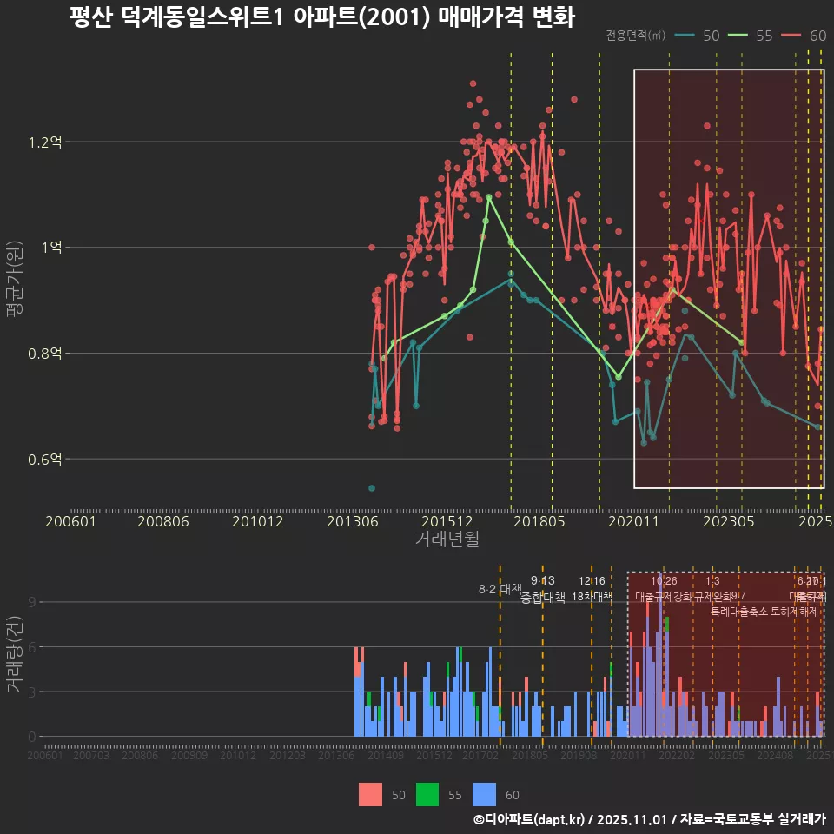Select the green 55㎡ line icon in legend
The image size is (834, 834).
click(x=738, y=36)
